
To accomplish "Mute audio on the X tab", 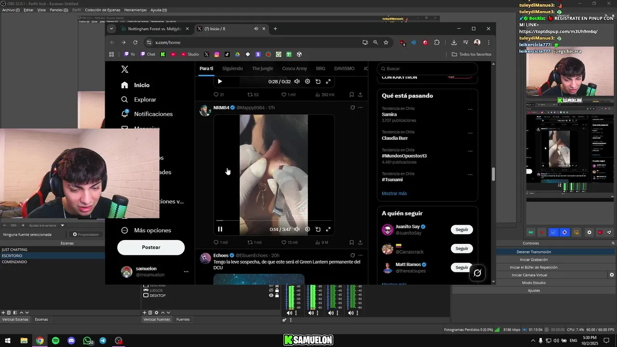I will pyautogui.click(x=256, y=29).
